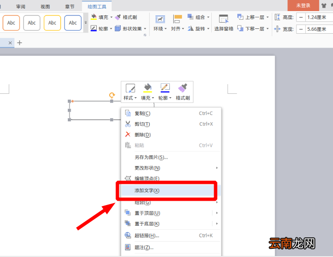333x257 pixels.
Task: Open the ribbon 填充 dropdown arrow
Action: pos(111,17)
